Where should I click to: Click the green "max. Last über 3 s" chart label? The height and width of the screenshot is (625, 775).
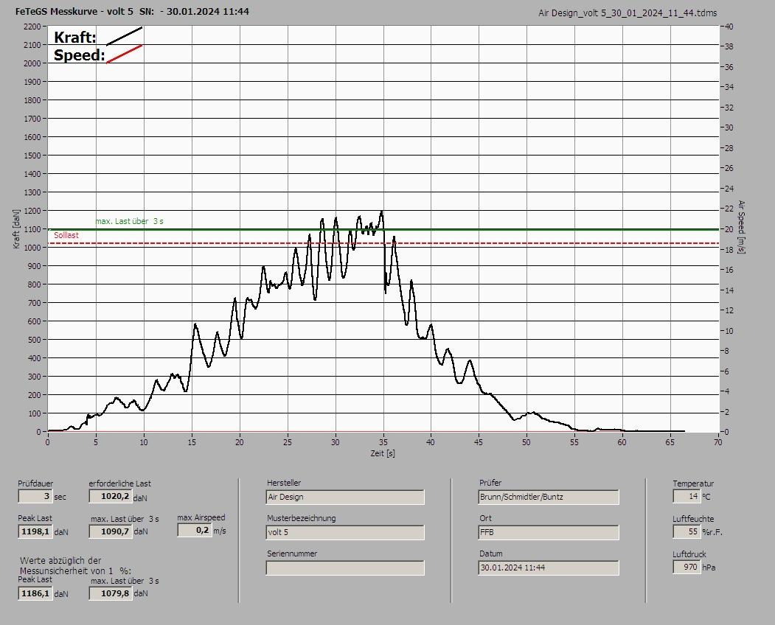click(x=130, y=221)
